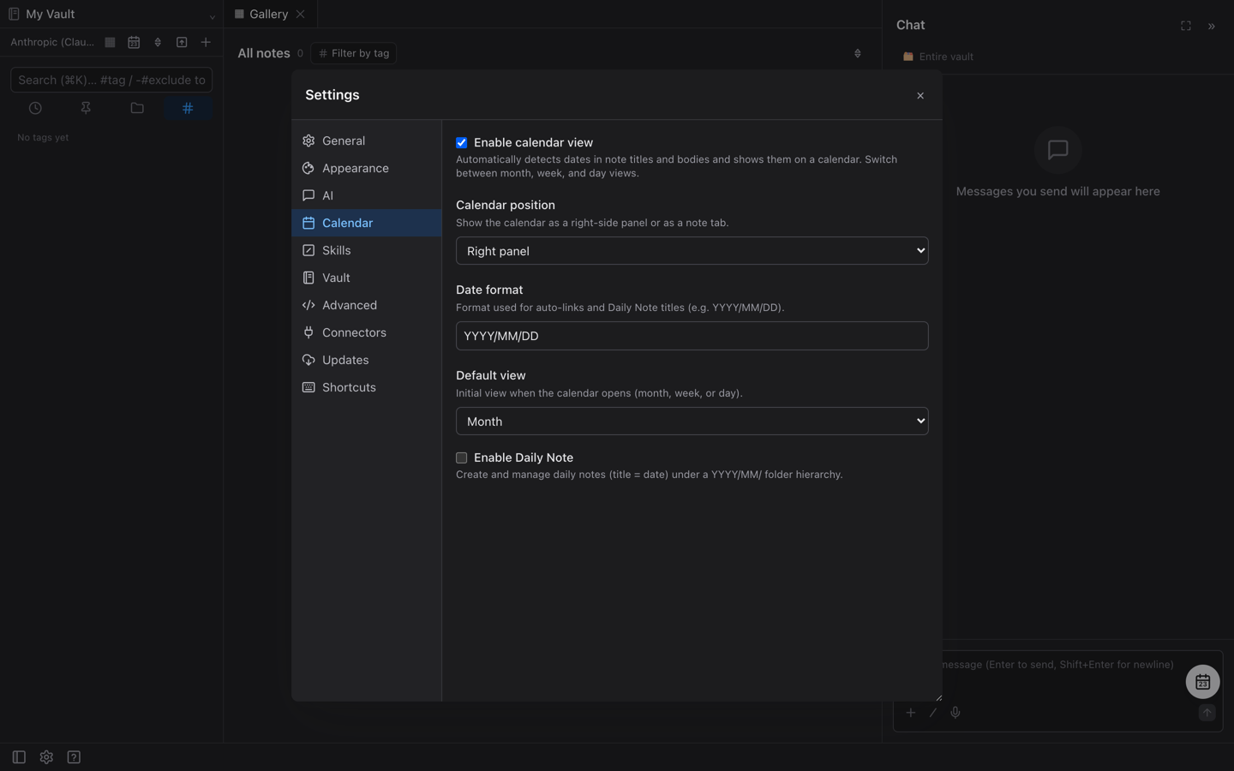The width and height of the screenshot is (1234, 771).
Task: Switch sidebar to the folder view icon
Action: (137, 108)
